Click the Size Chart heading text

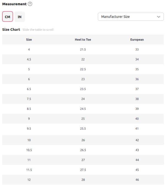[x=11, y=29]
